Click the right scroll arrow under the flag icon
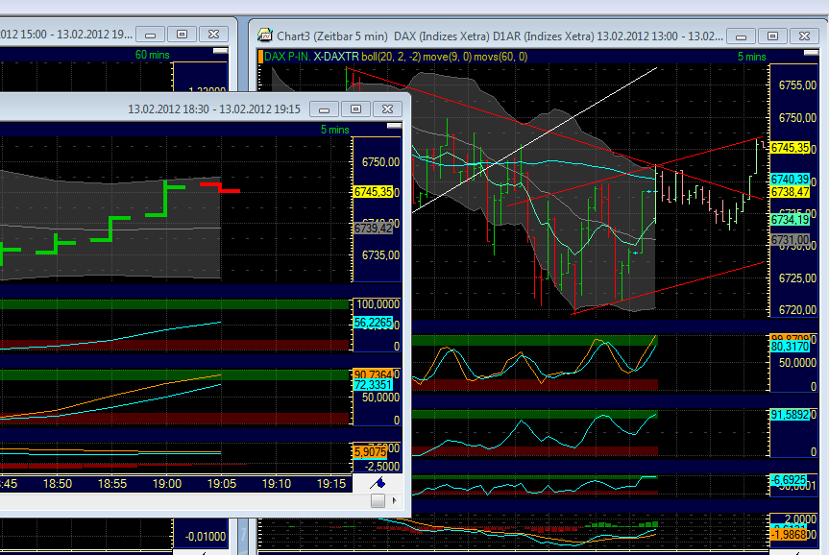 click(x=395, y=501)
